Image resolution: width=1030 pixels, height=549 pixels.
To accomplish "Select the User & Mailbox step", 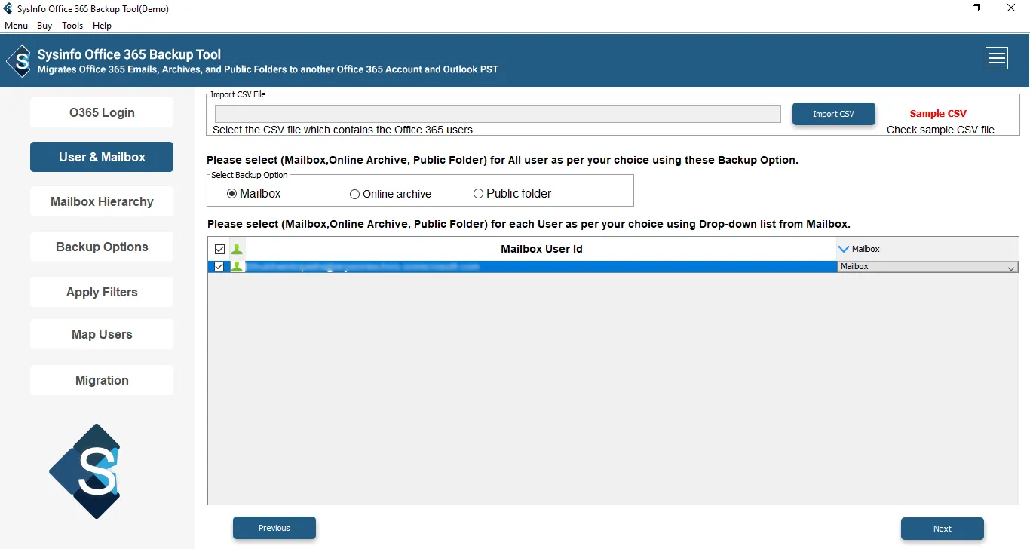I will click(102, 157).
